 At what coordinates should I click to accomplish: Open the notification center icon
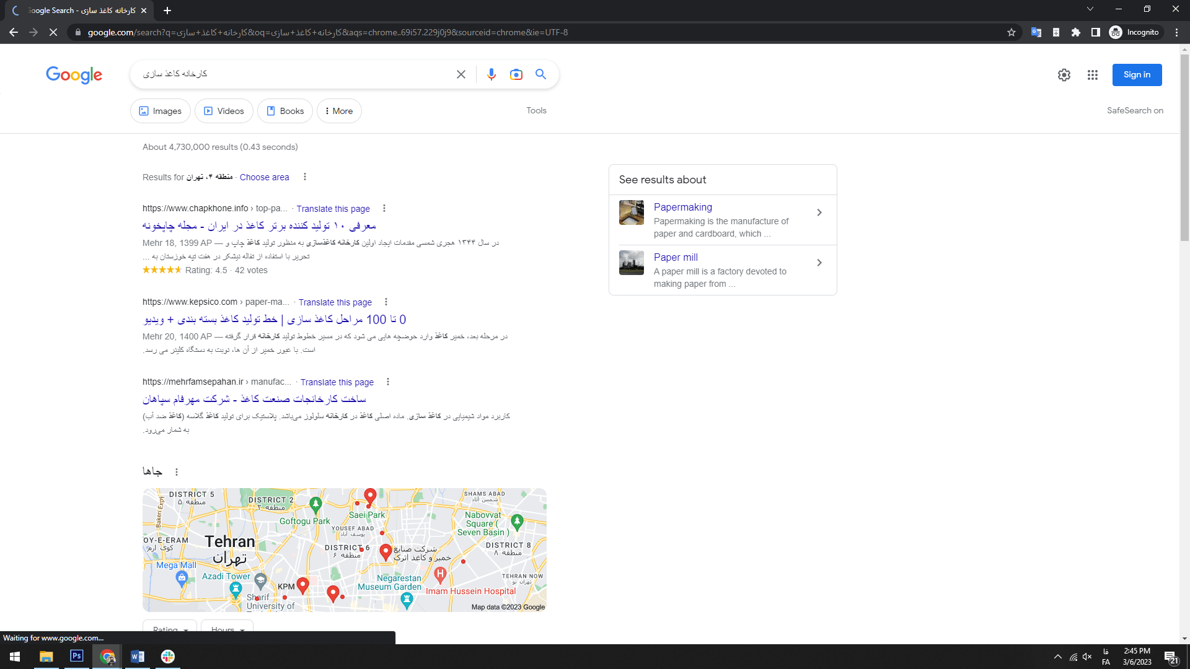[1171, 657]
